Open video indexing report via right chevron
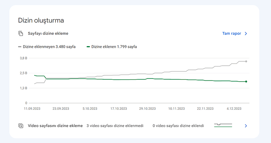Screen dimensions: 271x143 click(x=246, y=126)
